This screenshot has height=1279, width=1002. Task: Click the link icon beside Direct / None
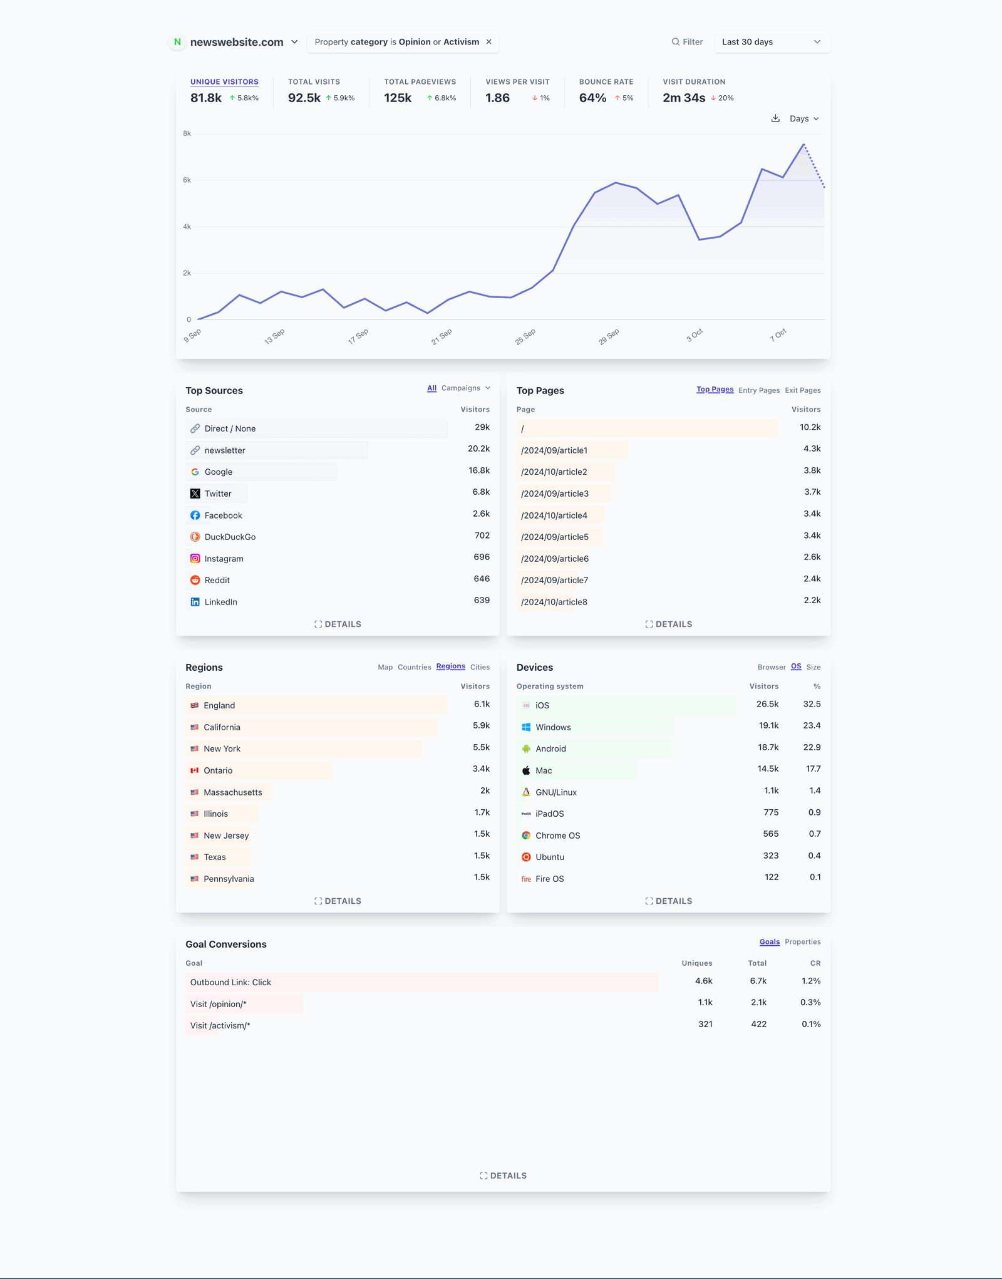click(195, 428)
